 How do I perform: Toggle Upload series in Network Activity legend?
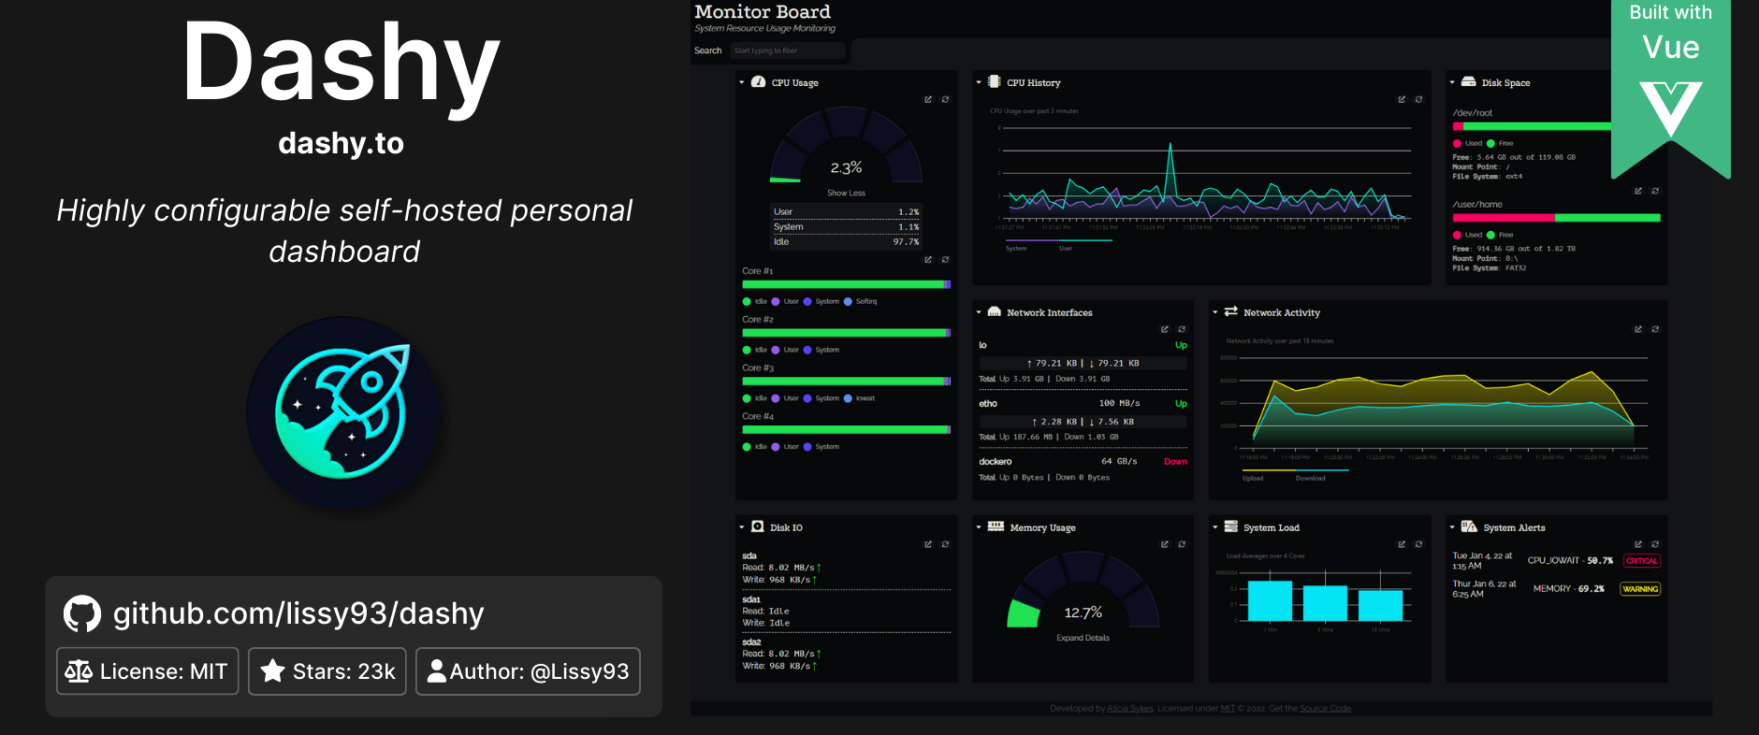pos(1253,478)
